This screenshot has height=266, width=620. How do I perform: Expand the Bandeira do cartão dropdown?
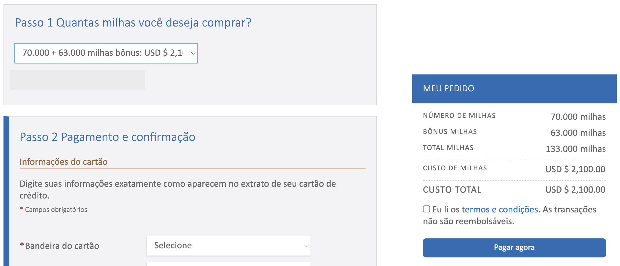[228, 246]
